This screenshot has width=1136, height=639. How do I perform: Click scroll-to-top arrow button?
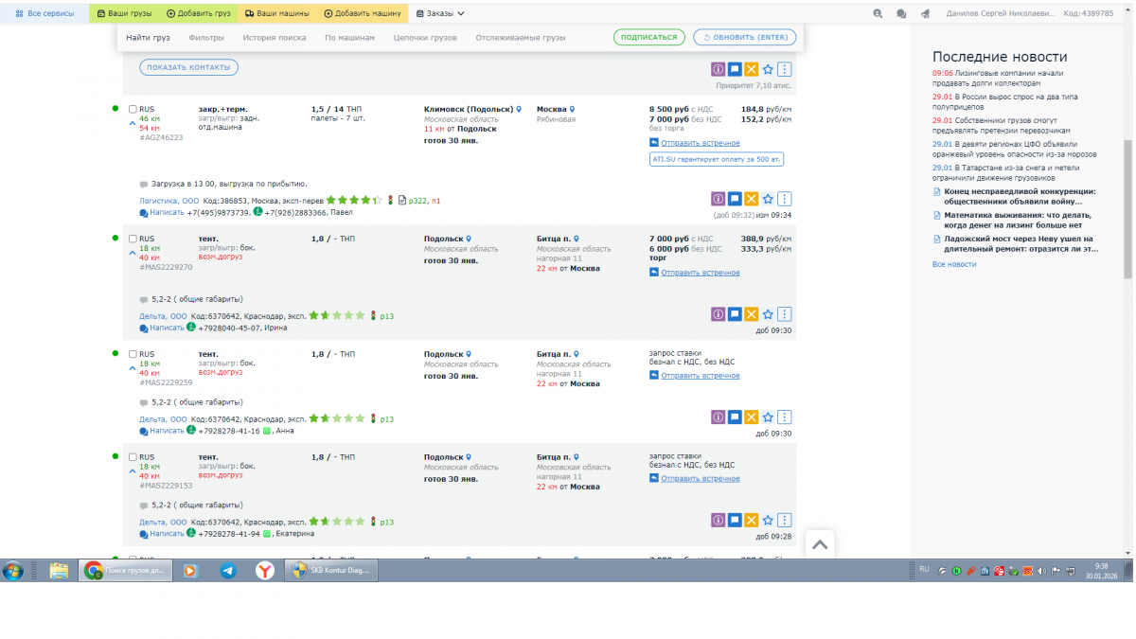tap(820, 544)
